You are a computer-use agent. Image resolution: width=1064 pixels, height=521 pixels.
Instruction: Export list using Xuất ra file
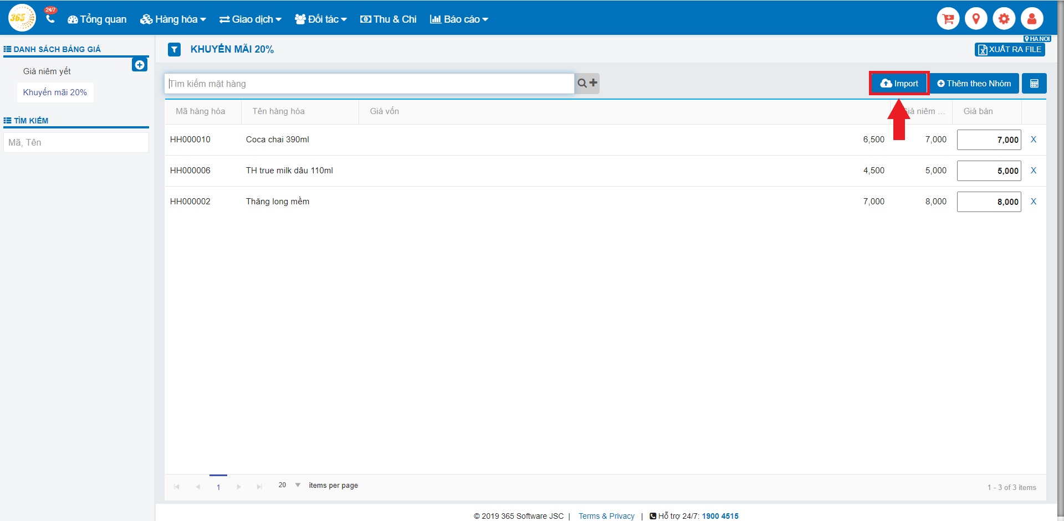click(x=1009, y=50)
